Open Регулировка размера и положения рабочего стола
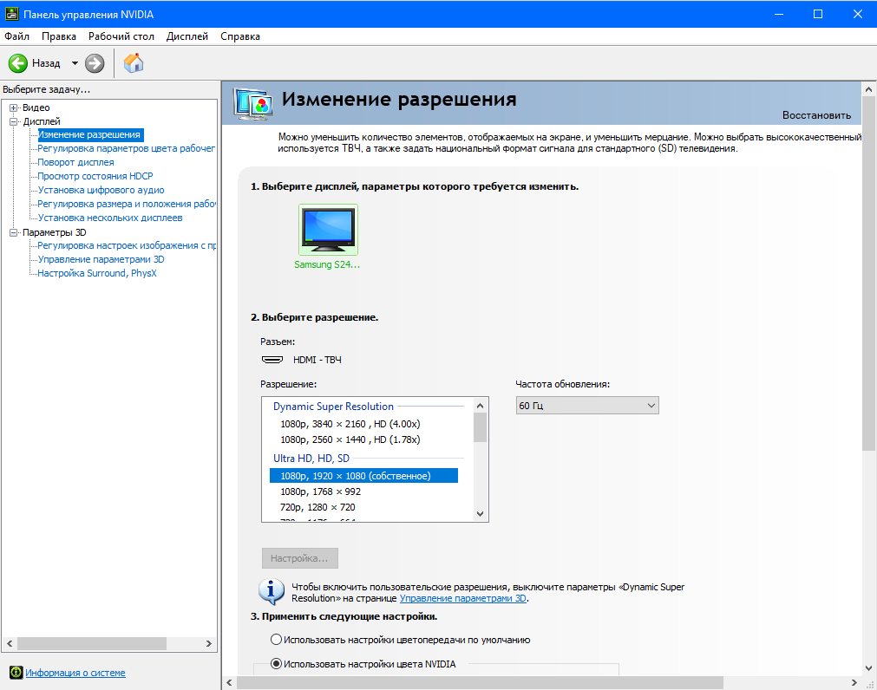 click(126, 204)
